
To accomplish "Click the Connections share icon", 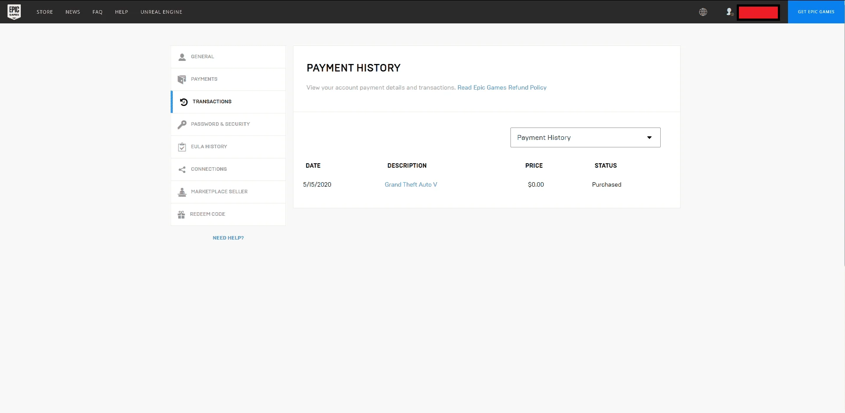I will point(182,169).
